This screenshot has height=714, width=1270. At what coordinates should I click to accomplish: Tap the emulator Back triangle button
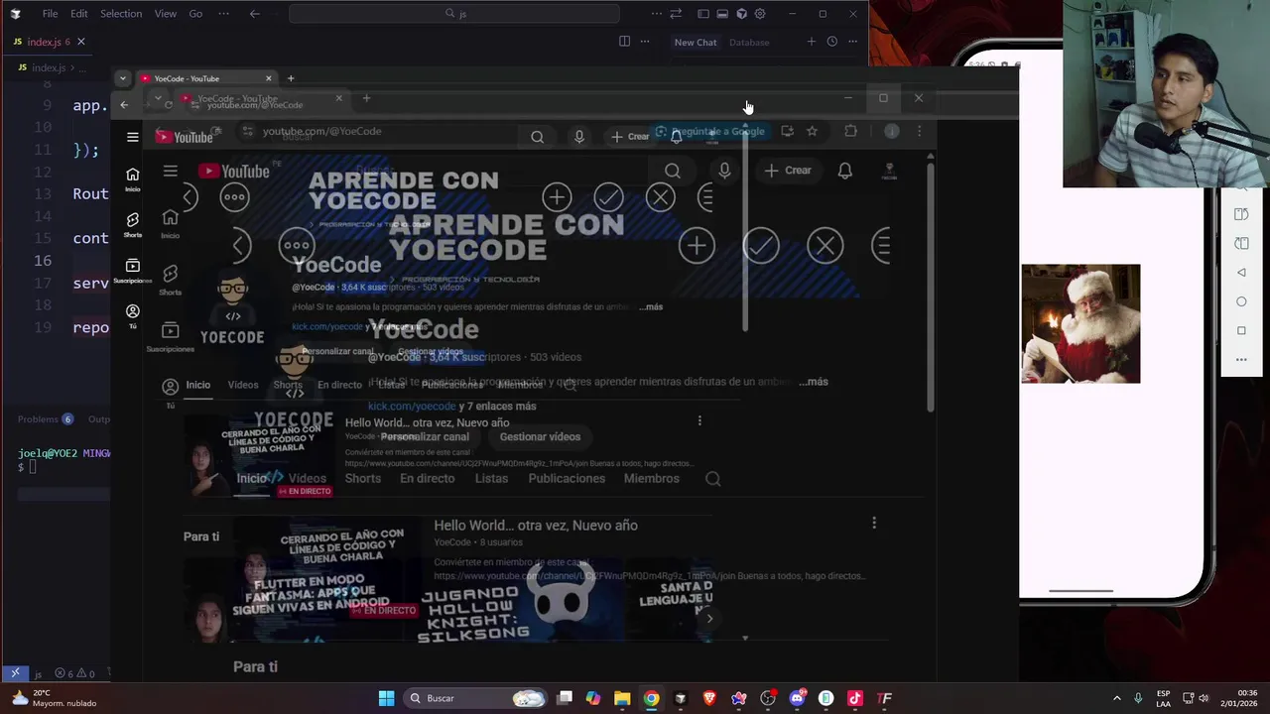coord(1241,273)
